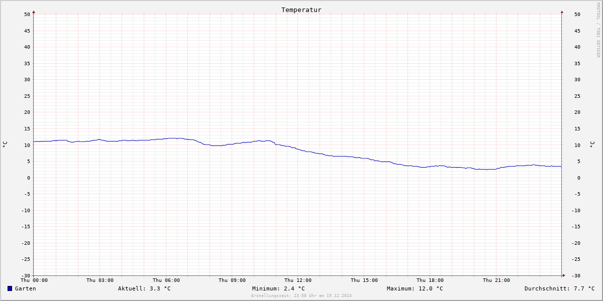Click the 'Thu 03:00' time axis label
This screenshot has width=603, height=301.
100,280
